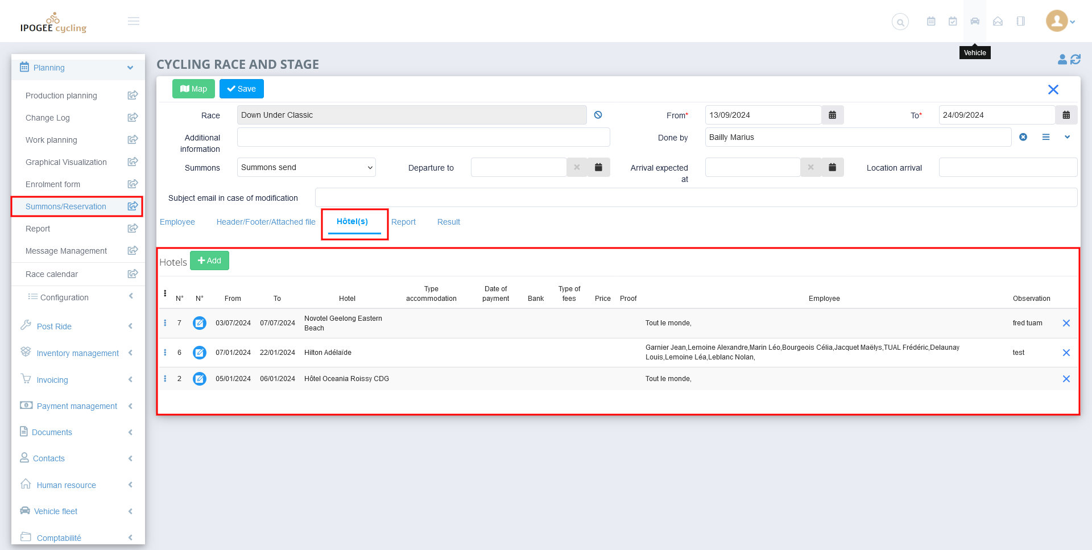Delete the Novotel Geelong Eastern Beach row
Viewport: 1092px width, 550px height.
pyautogui.click(x=1066, y=323)
